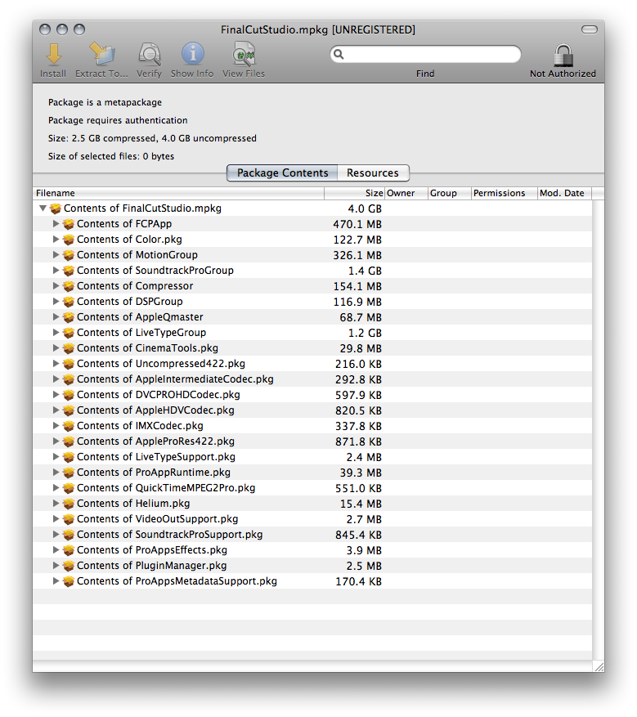The width and height of the screenshot is (637, 717).
Task: Expand Contents of DSPGroup disclosure triangle
Action: click(x=56, y=302)
